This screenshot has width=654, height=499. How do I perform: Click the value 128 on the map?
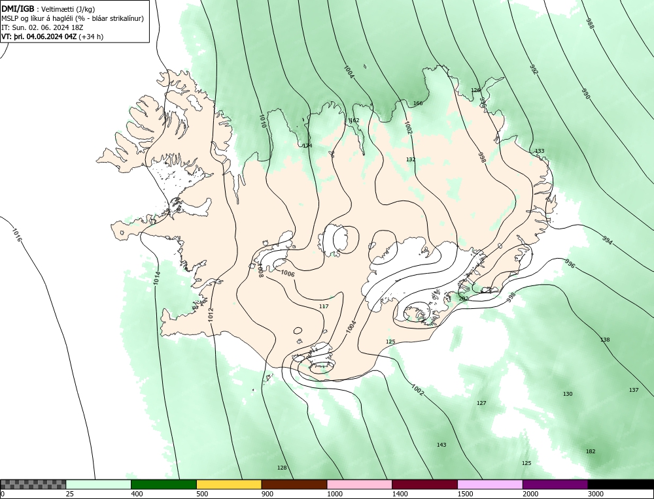[x=282, y=468]
